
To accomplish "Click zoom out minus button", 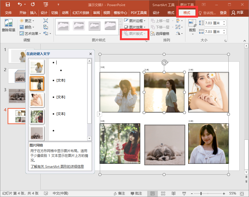I will coord(192,193).
